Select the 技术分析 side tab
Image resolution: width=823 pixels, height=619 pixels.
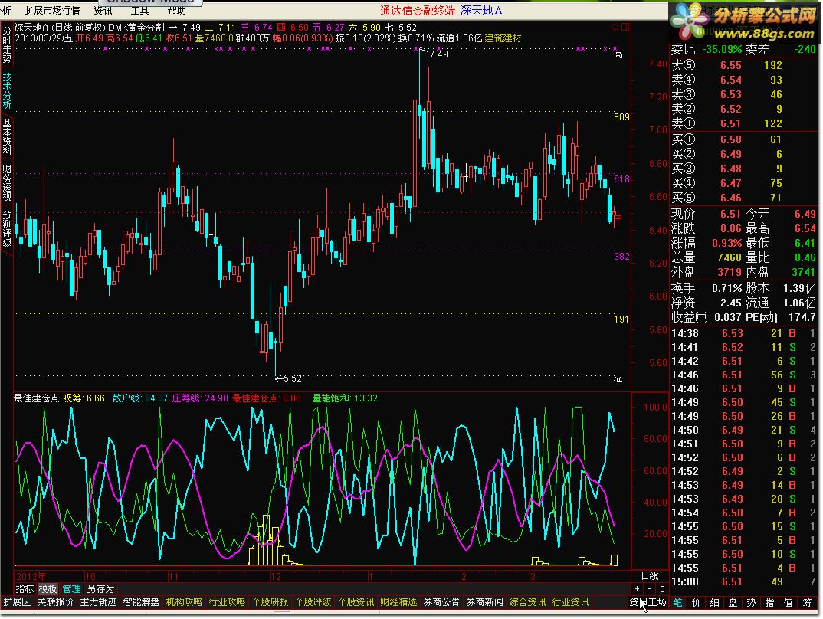(x=7, y=90)
